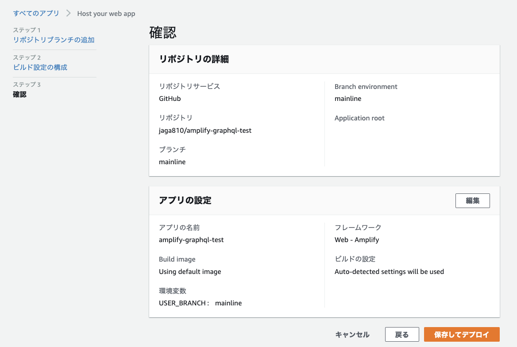Select the step 3 確認 label
The width and height of the screenshot is (517, 347).
20,95
